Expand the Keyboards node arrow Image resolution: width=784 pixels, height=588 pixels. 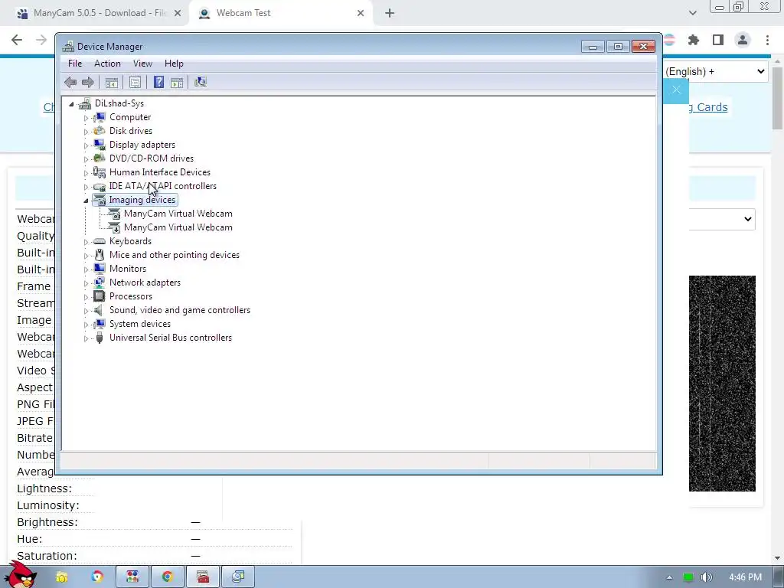[x=86, y=242]
